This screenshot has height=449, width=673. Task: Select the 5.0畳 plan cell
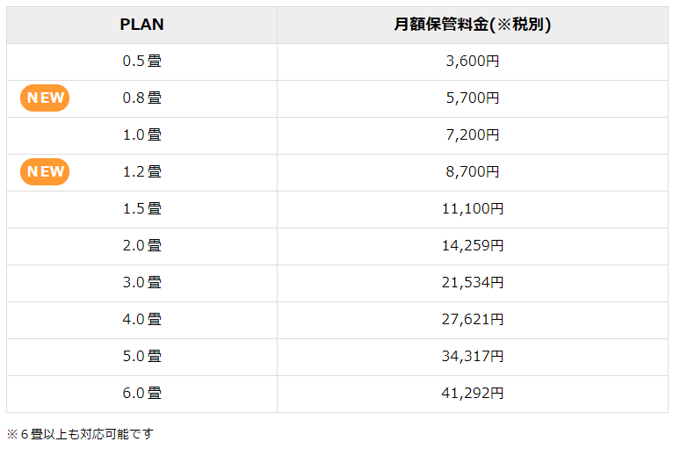coord(141,357)
